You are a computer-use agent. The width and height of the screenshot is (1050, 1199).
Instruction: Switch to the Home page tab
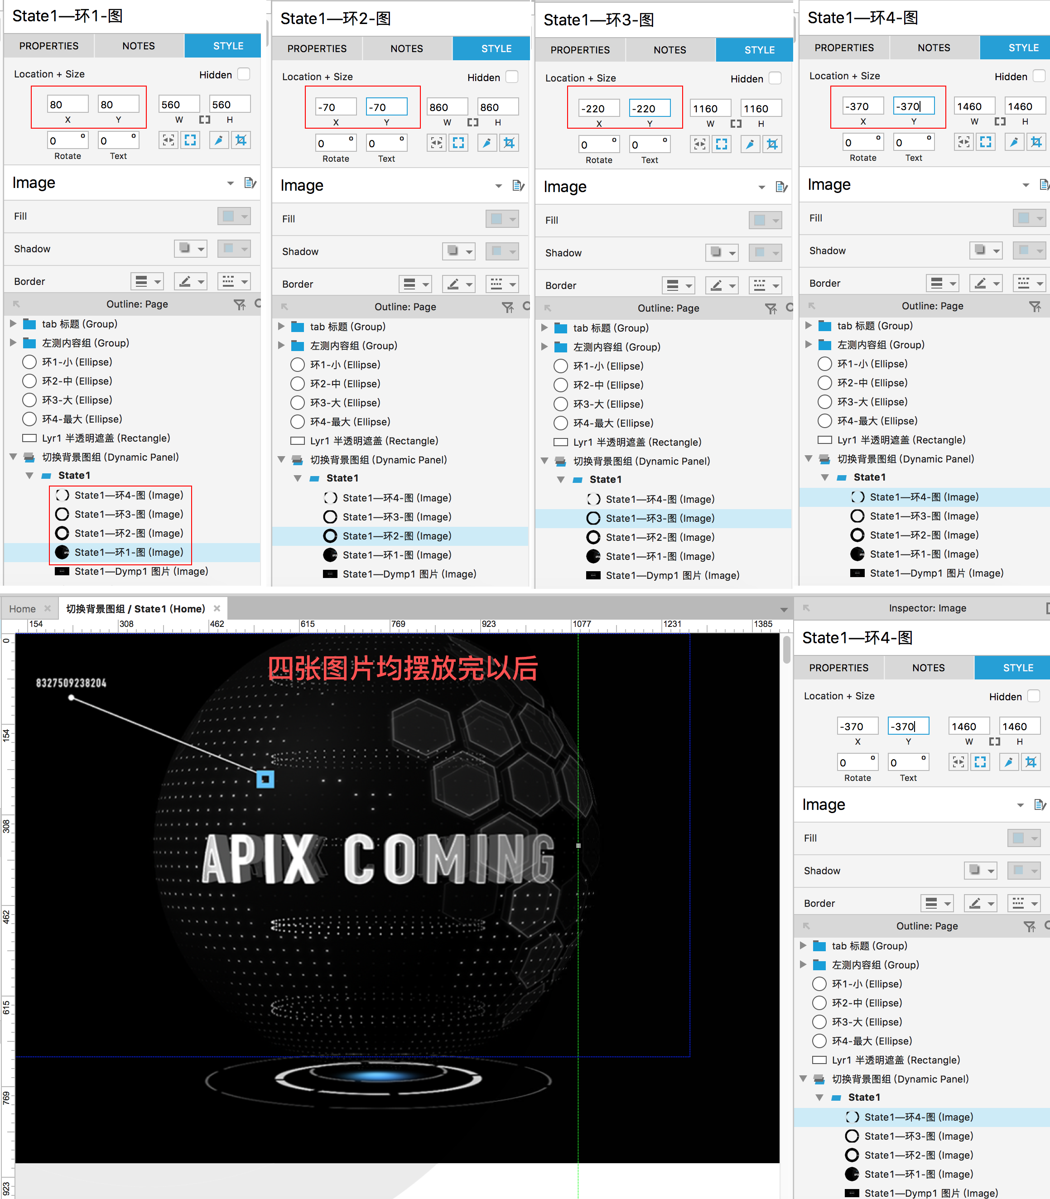pyautogui.click(x=22, y=609)
